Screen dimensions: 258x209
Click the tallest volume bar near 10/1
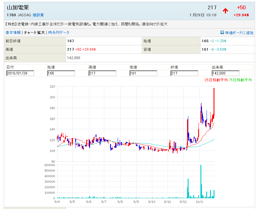201,182
